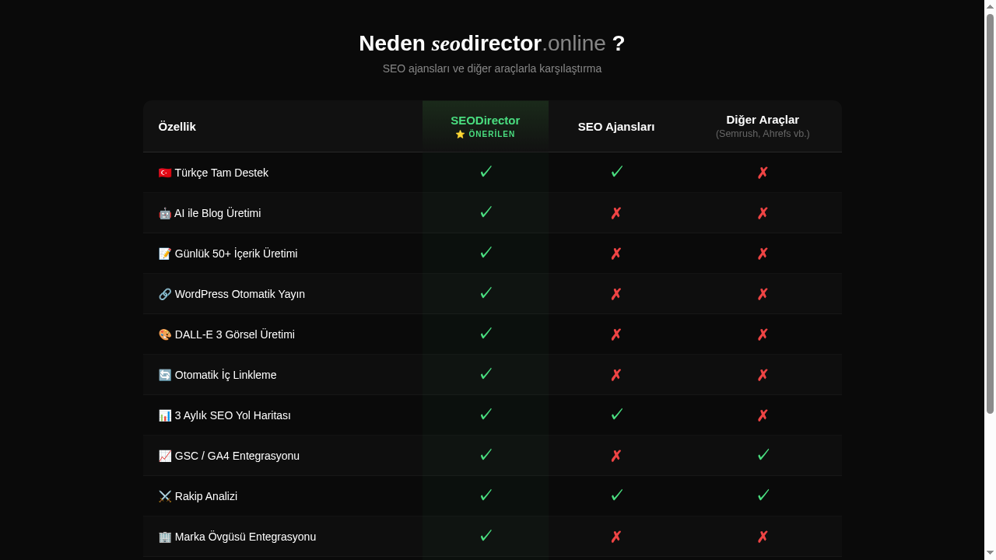Click the star icon next to ÖNERİLEN

click(x=460, y=135)
